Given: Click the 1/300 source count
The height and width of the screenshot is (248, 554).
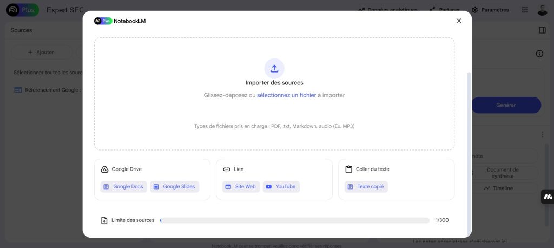Looking at the screenshot, I should [442, 220].
